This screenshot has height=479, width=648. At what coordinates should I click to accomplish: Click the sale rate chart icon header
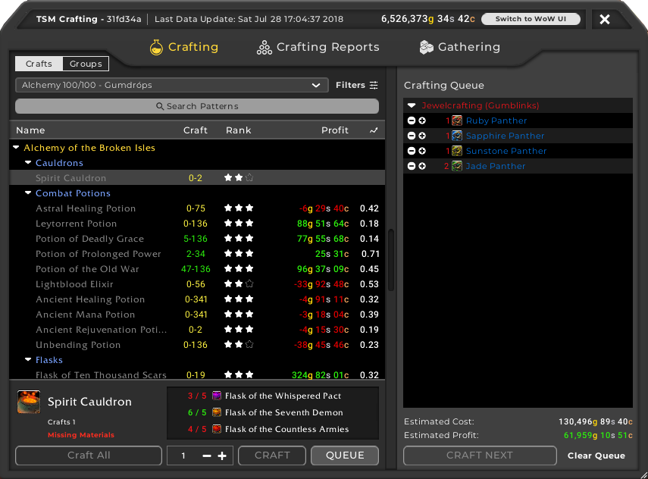[374, 130]
